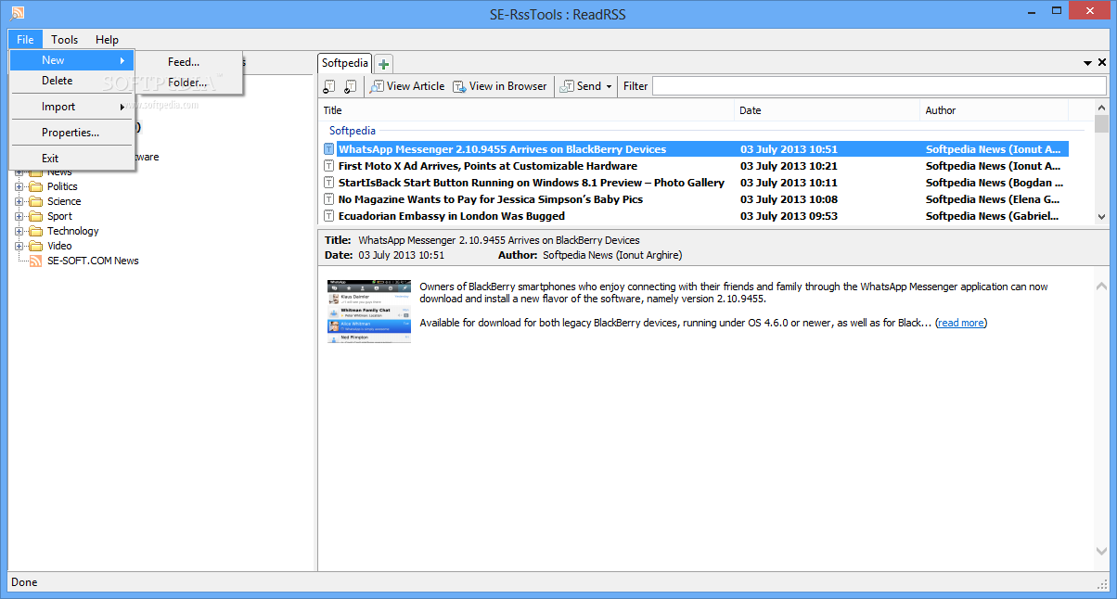Image resolution: width=1117 pixels, height=599 pixels.
Task: Select the Sport folder icon
Action: coord(36,216)
